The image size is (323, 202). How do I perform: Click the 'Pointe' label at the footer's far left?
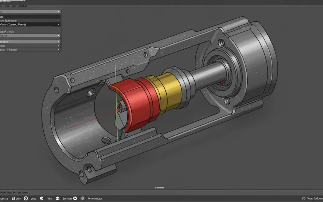(x=4, y=198)
